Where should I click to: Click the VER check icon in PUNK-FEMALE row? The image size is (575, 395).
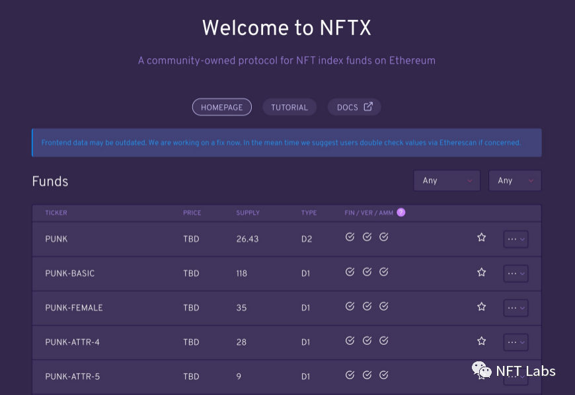coord(367,306)
